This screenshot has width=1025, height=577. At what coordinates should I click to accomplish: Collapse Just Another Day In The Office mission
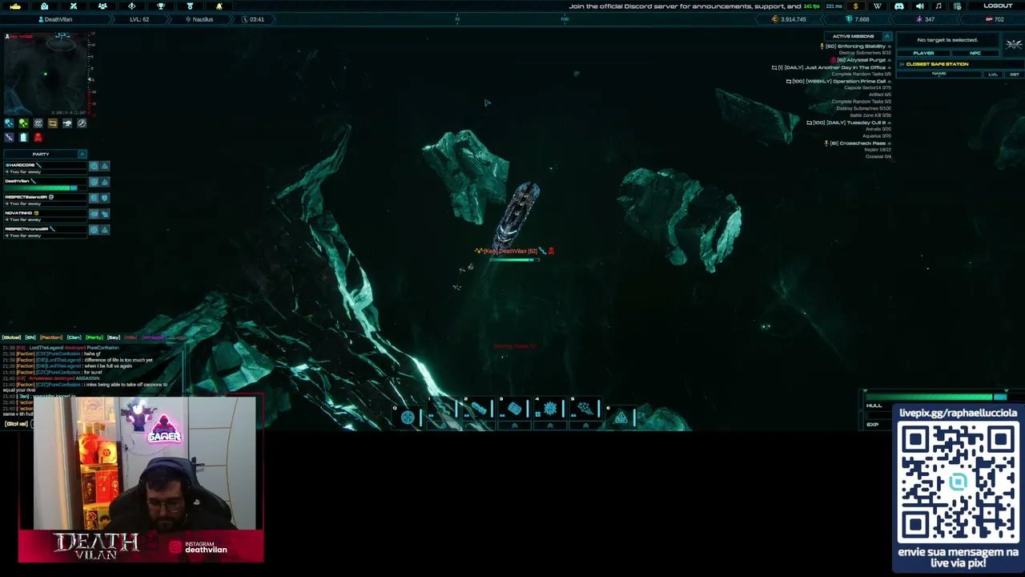tap(890, 67)
